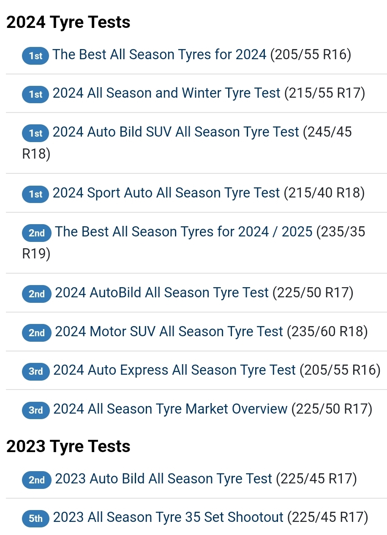This screenshot has height=535, width=387.
Task: Open 2024 Sport Auto All Season Tyre Test
Action: click(166, 193)
